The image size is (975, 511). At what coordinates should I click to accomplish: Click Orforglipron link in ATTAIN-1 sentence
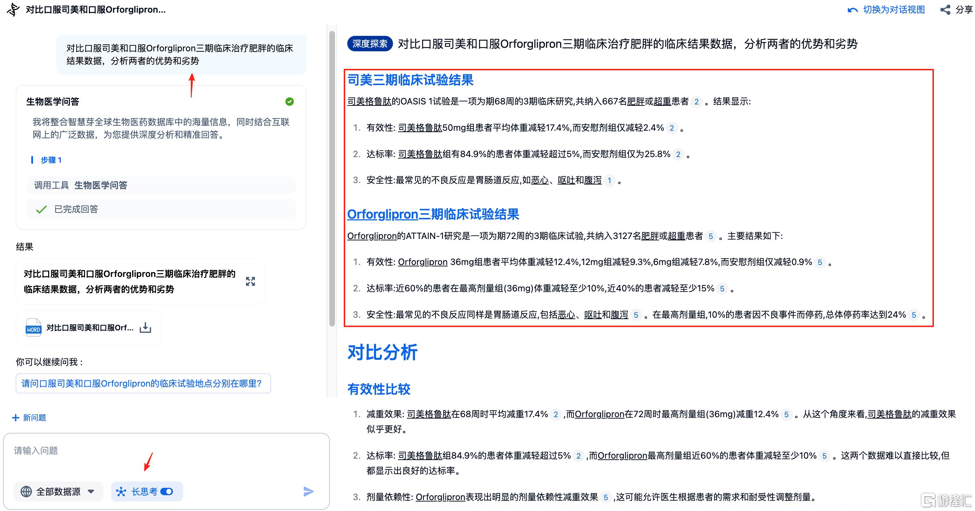(372, 236)
